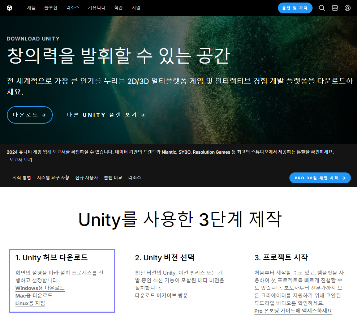Open the account profile icon
This screenshot has height=325, width=357.
point(348,8)
